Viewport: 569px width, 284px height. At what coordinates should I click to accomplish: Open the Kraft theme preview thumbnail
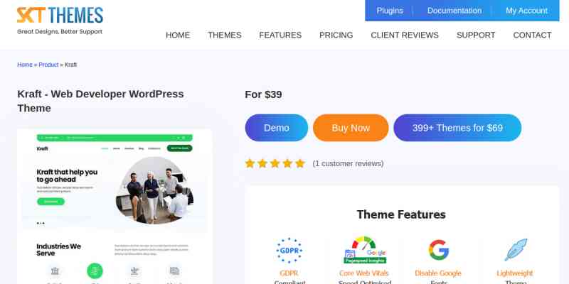coord(115,207)
